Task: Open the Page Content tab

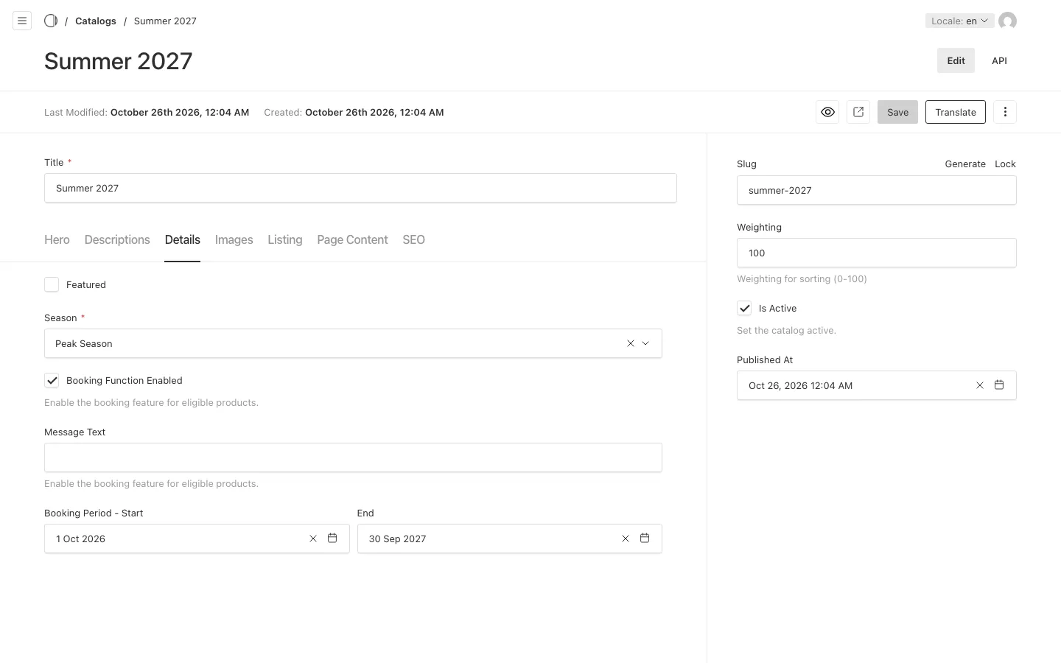Action: (x=352, y=239)
